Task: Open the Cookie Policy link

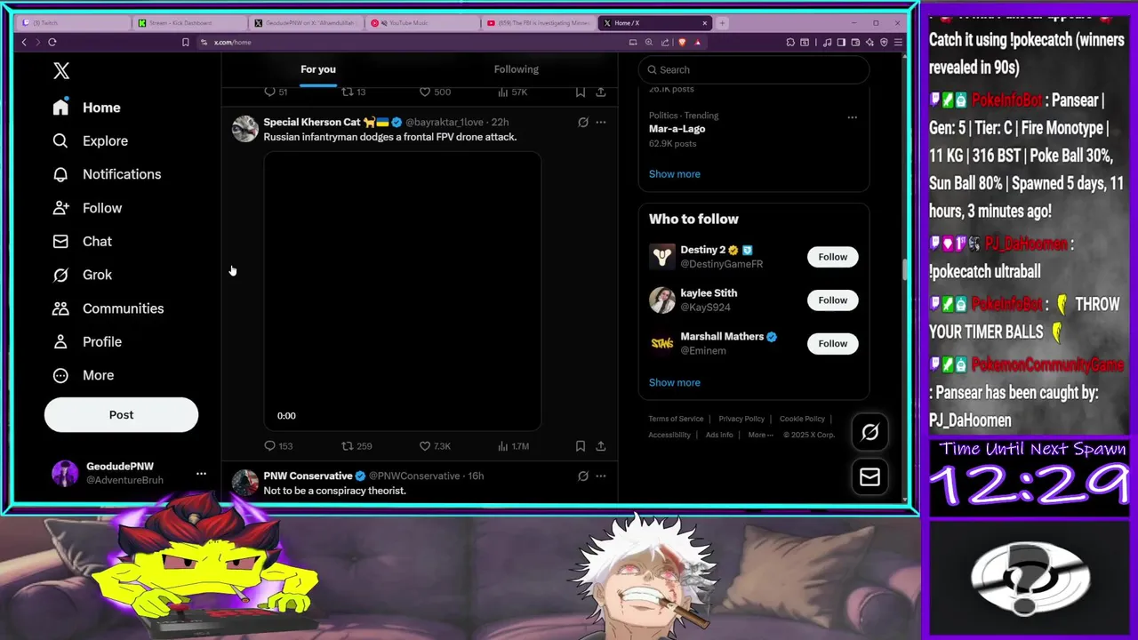Action: tap(802, 419)
